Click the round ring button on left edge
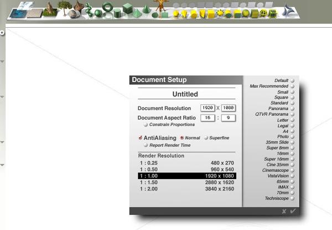This screenshot has width=332, height=230. (x=2, y=33)
